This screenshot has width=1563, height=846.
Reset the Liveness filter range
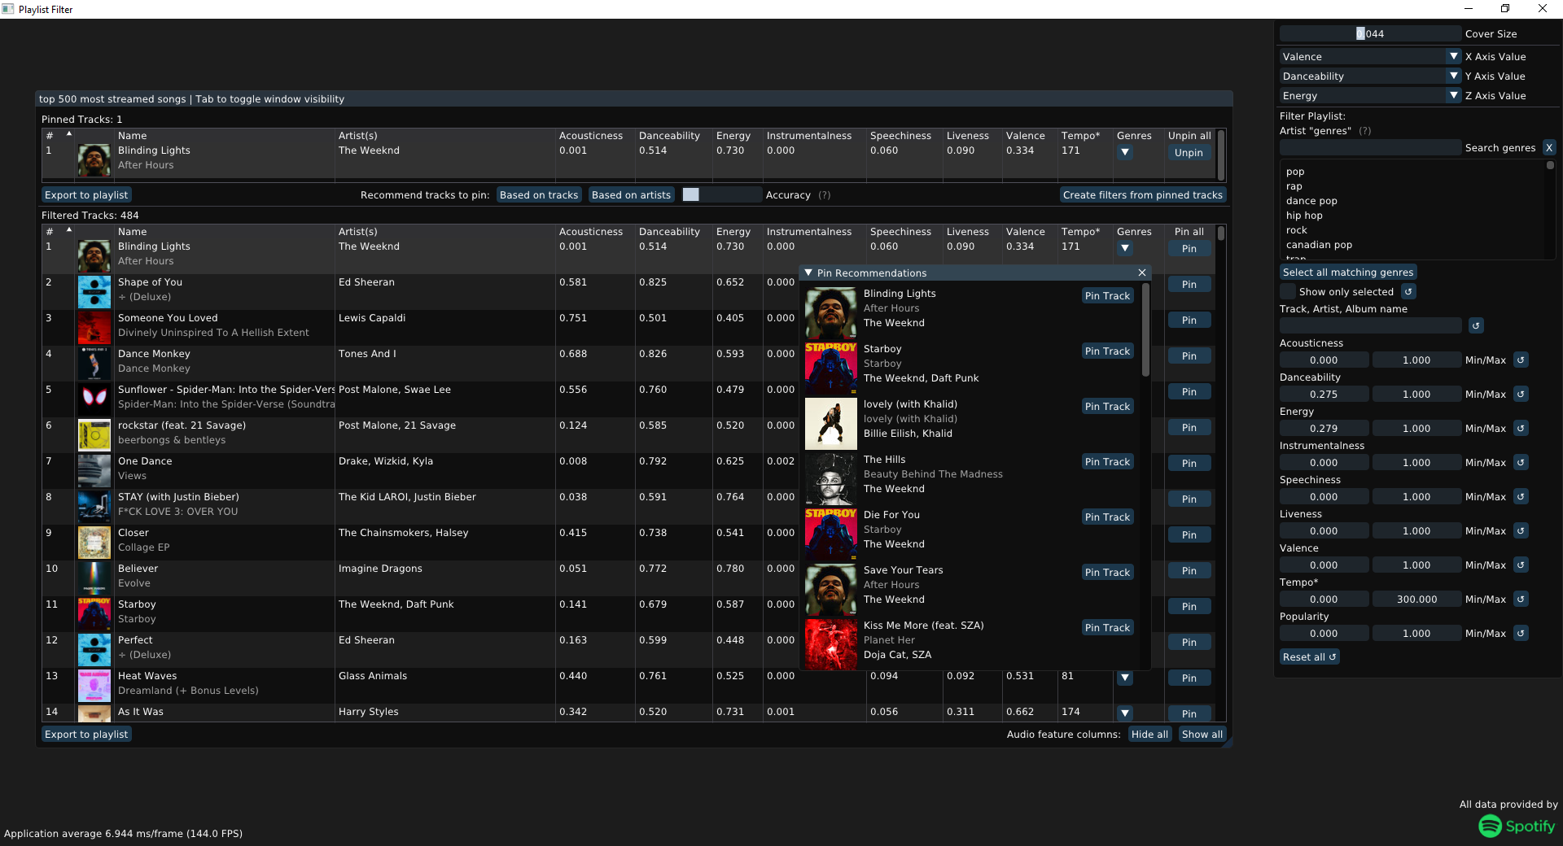point(1521,530)
